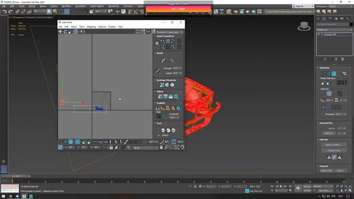The height and width of the screenshot is (199, 354).
Task: Toggle Ignore Backfacing in Select By group
Action: coord(329,93)
